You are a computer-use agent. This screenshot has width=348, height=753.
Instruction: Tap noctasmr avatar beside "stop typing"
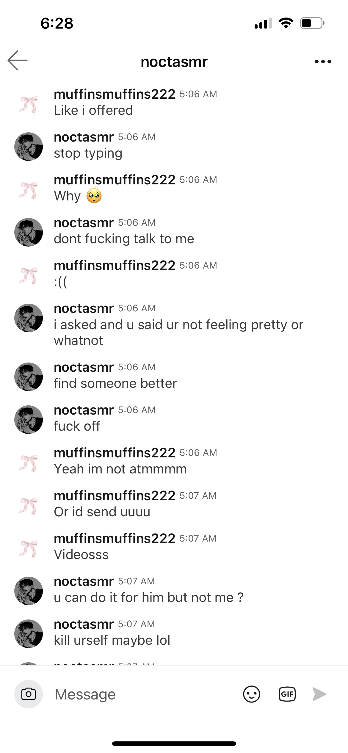point(29,147)
